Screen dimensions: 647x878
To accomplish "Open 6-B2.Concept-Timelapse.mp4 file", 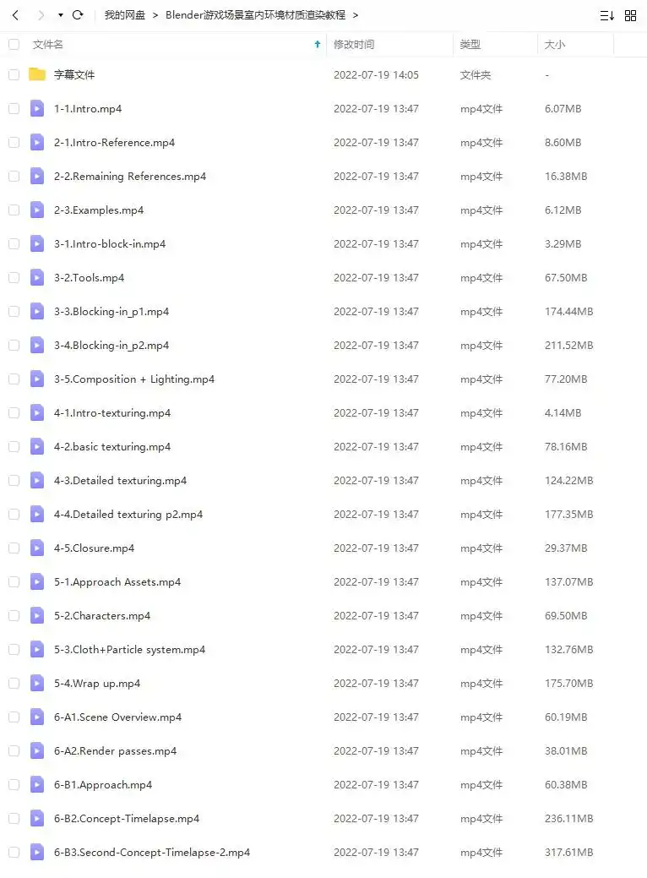I will [x=127, y=818].
